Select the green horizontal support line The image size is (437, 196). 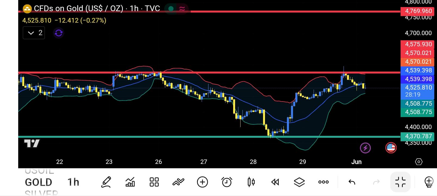pos(209,137)
